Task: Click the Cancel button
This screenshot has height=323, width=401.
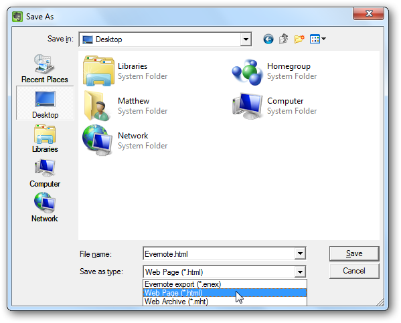Action: 354,271
